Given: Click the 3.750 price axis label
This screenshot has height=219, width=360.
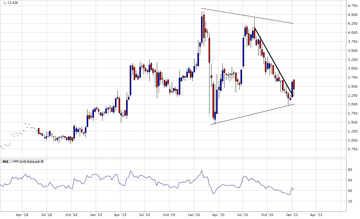Looking at the screenshot, I should [353, 42].
